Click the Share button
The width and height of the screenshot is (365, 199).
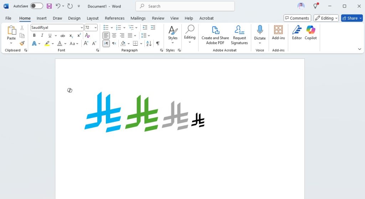tap(352, 18)
